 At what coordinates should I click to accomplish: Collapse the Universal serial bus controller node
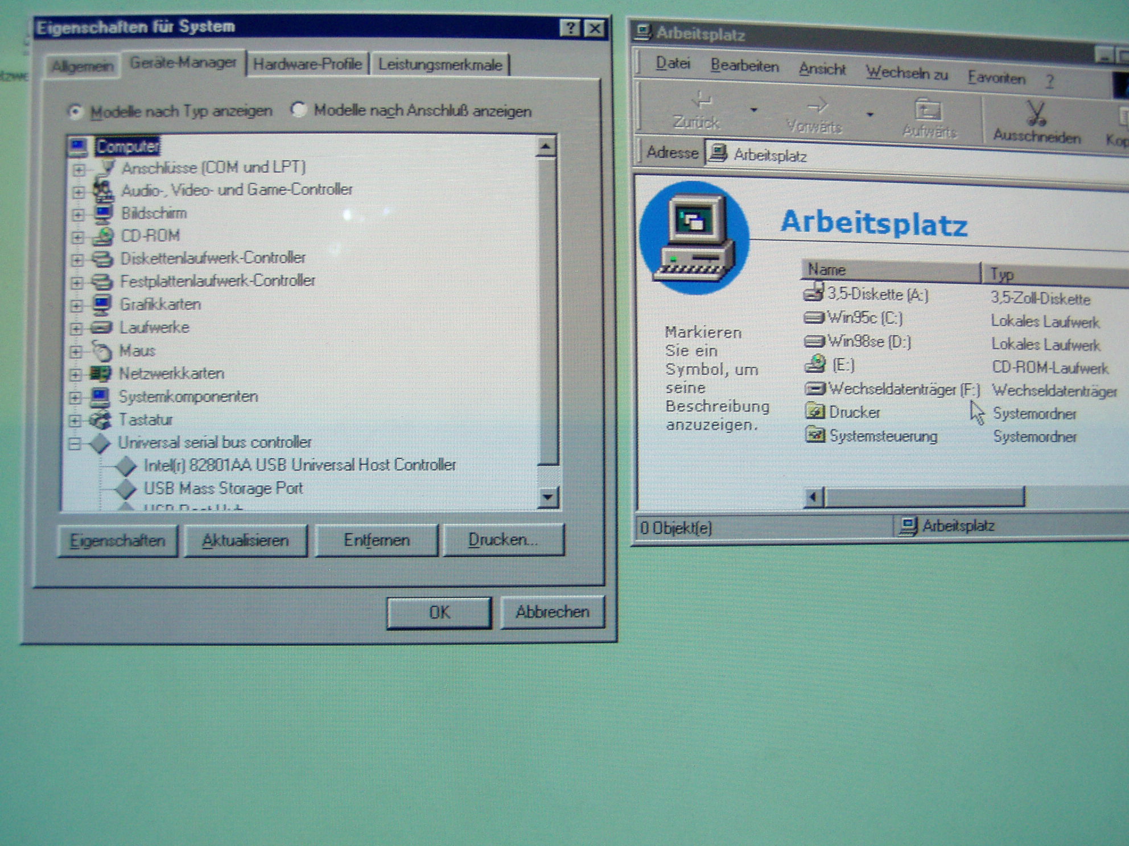click(x=74, y=443)
